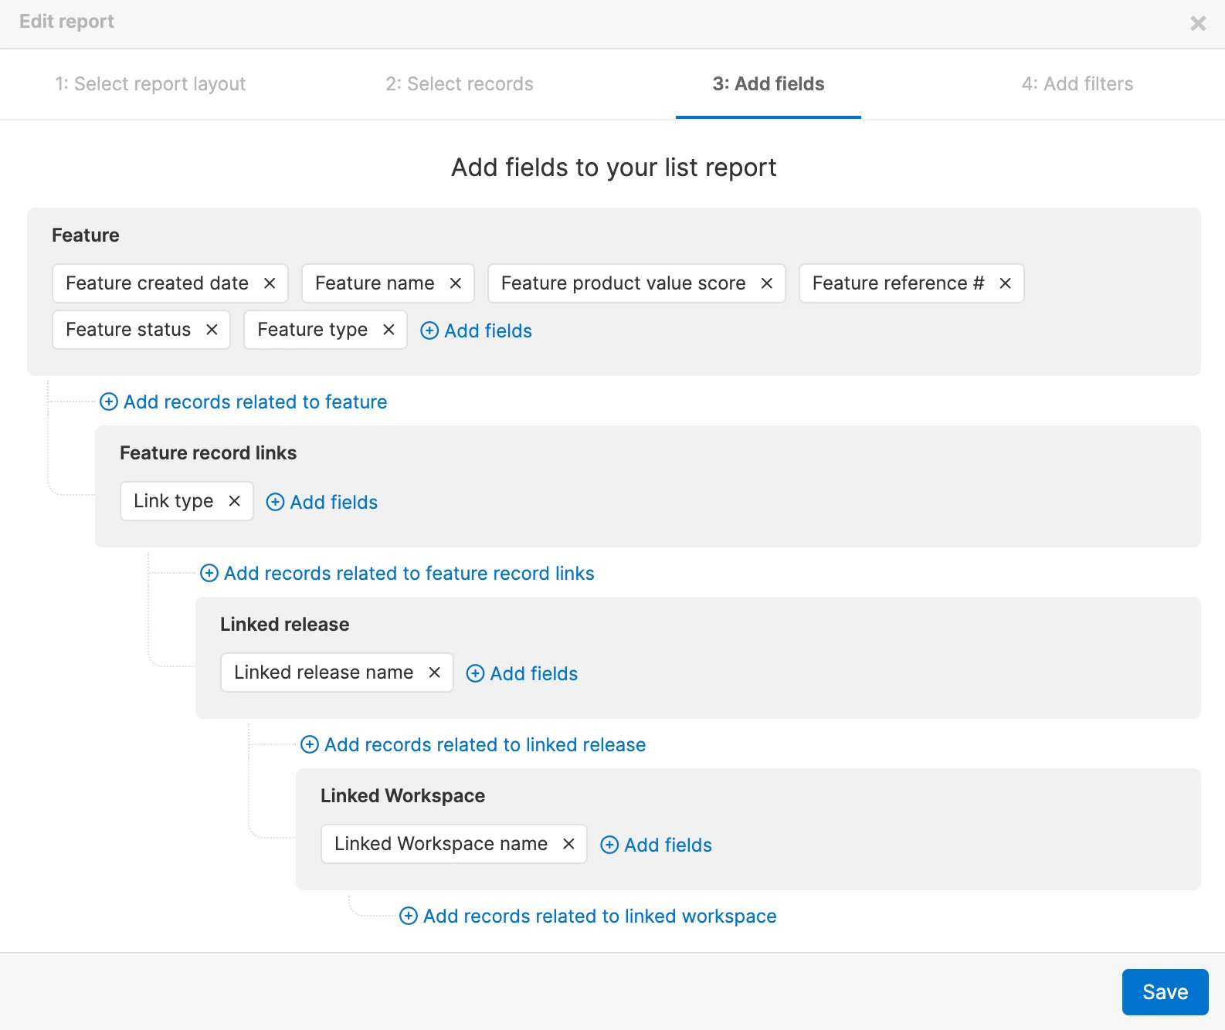Add records related to feature
Viewport: 1225px width, 1030px height.
(244, 402)
